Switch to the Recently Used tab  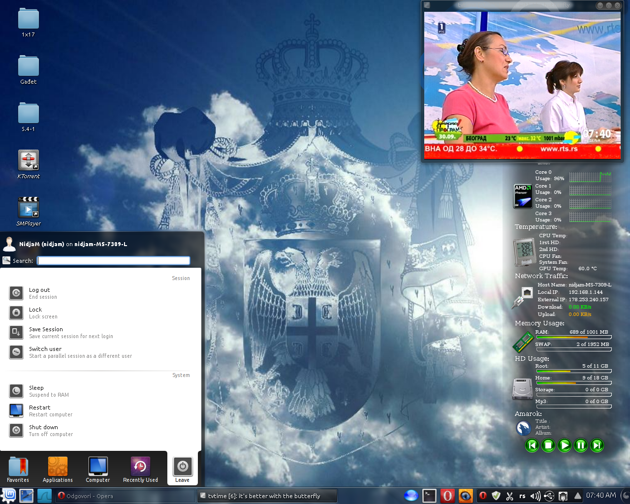pyautogui.click(x=140, y=469)
